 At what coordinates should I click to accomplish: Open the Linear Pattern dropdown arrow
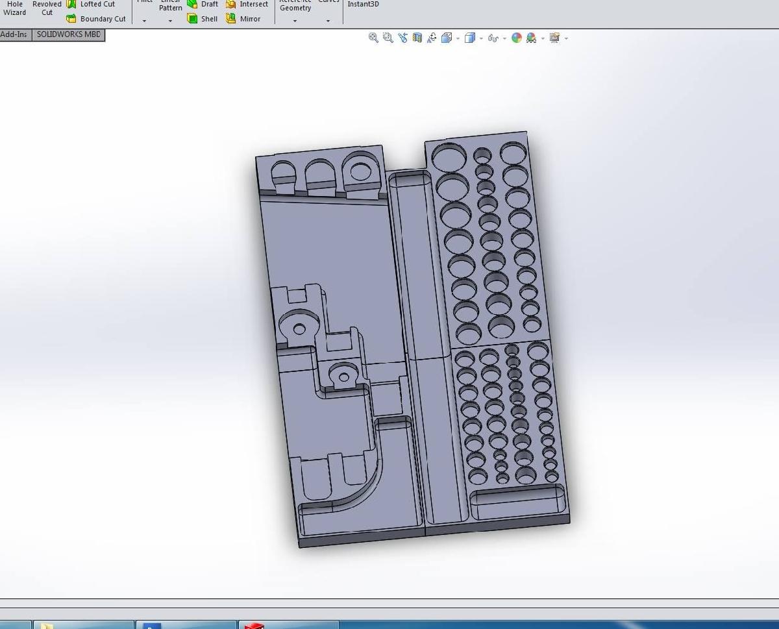170,21
